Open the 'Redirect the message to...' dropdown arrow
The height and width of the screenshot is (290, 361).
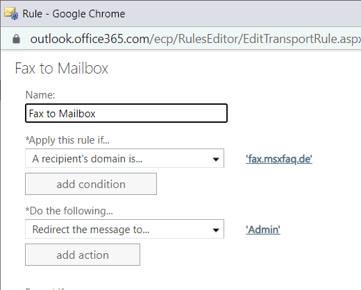click(x=216, y=230)
